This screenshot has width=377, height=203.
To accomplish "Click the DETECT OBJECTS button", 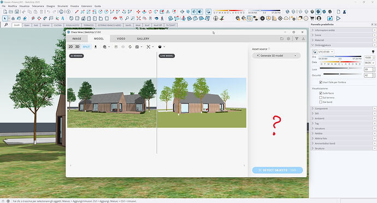I will 278,170.
